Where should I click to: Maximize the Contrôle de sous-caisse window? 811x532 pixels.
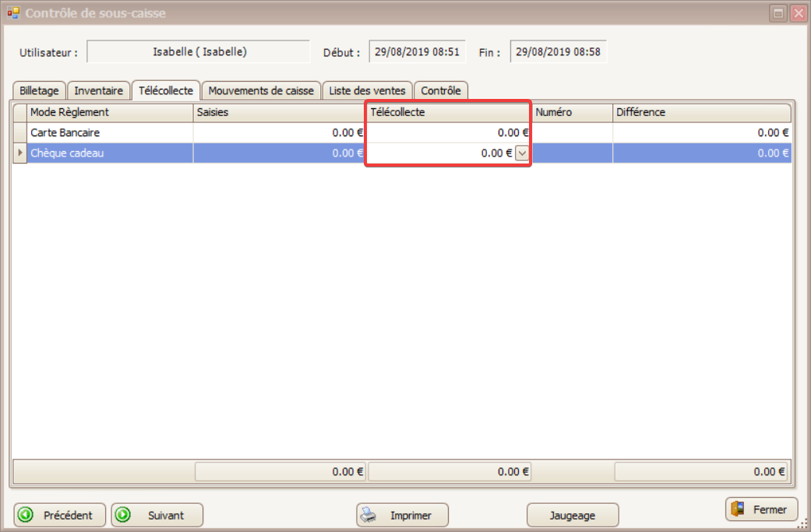click(778, 13)
